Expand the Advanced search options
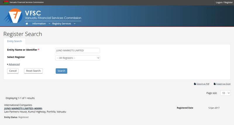Image resolution: width=234 pixels, height=125 pixels. 14,64
